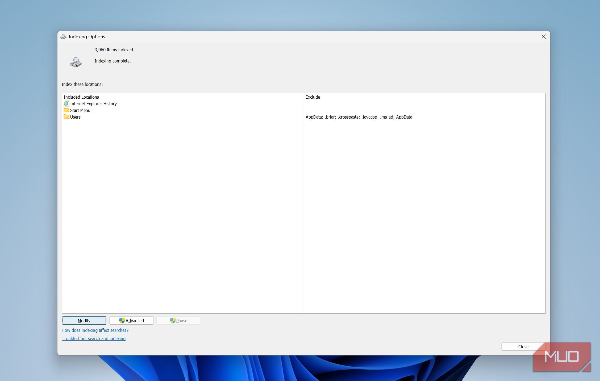600x381 pixels.
Task: Select the 'Users' location text
Action: pyautogui.click(x=75, y=117)
